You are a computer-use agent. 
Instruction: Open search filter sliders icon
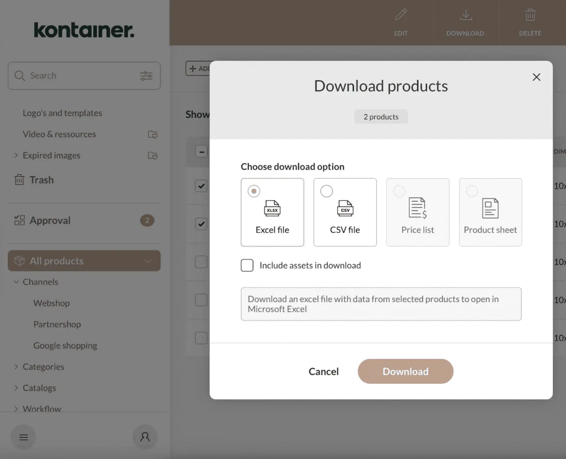pos(146,75)
